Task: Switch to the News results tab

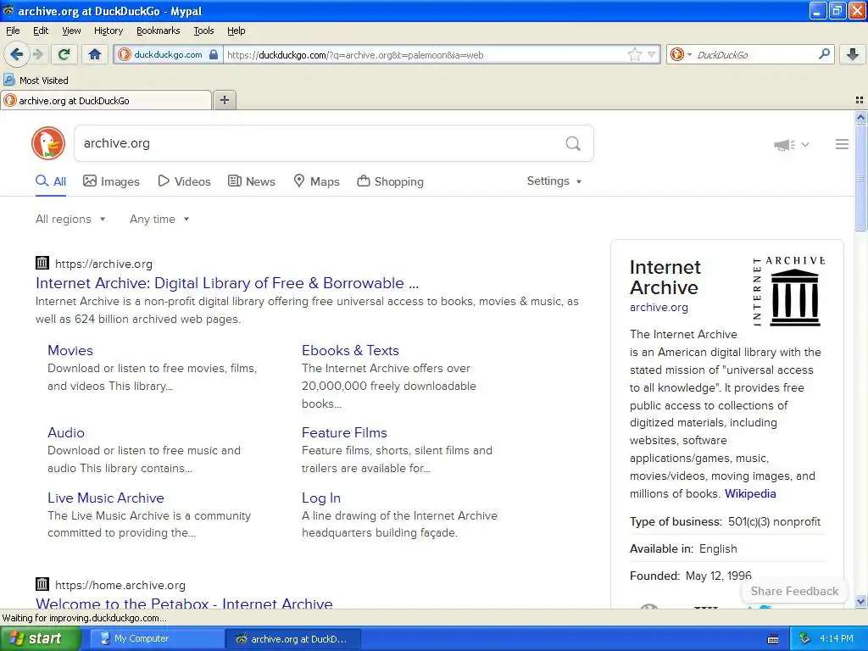Action: 252,181
